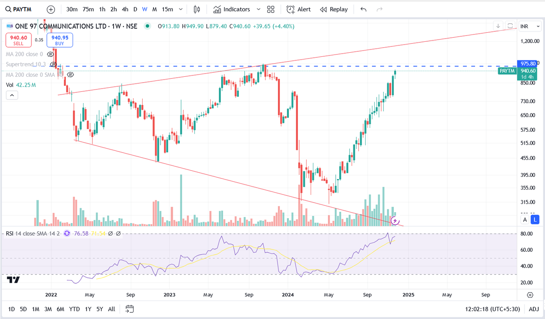Toggle the ADJ adjustment button
Screen dimensions: 545x319
pyautogui.click(x=534, y=309)
